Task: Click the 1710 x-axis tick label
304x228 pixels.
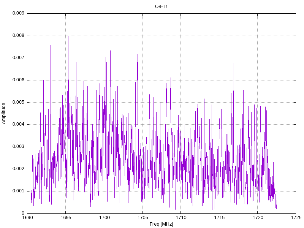Action: point(181,218)
